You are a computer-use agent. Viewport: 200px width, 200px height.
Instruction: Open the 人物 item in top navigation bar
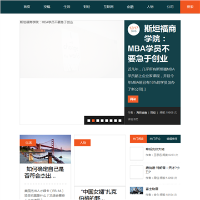pyautogui.click(x=150, y=7)
